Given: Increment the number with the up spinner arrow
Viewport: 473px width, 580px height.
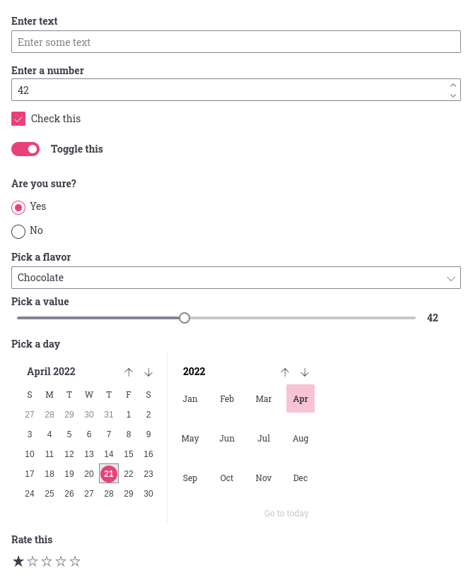Looking at the screenshot, I should pos(452,85).
